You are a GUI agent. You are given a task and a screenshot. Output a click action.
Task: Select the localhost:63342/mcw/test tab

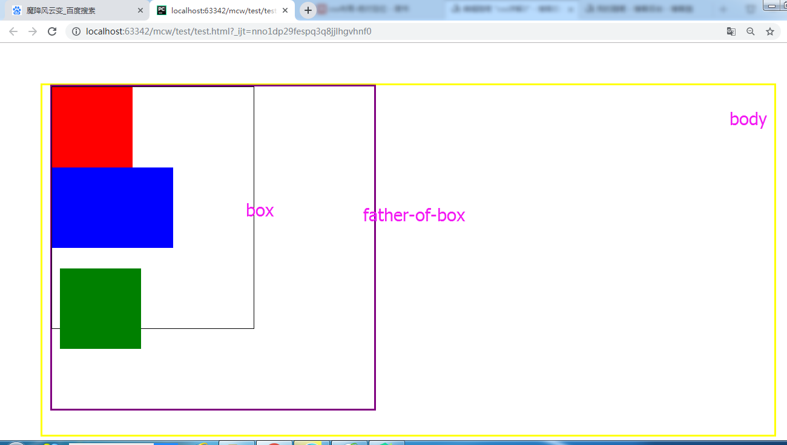(223, 11)
